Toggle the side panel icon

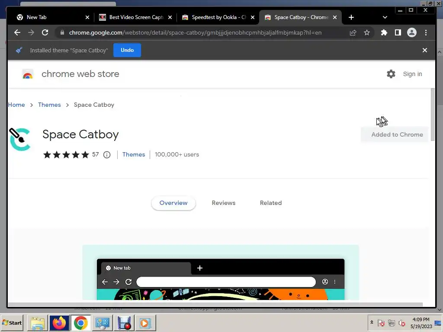[398, 33]
